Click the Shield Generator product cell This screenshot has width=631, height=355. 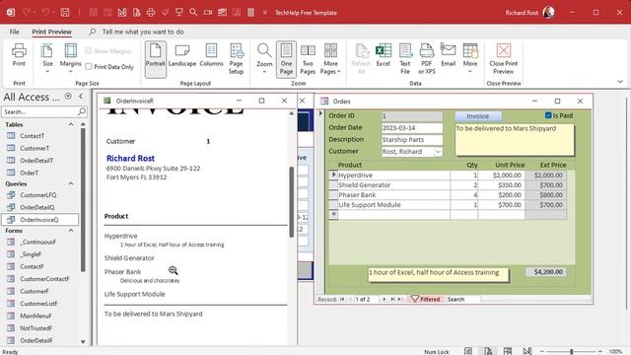[393, 185]
